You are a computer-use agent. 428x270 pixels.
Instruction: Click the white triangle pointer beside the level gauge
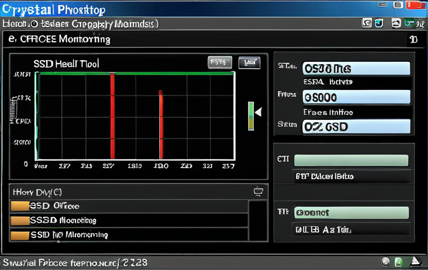[258, 112]
